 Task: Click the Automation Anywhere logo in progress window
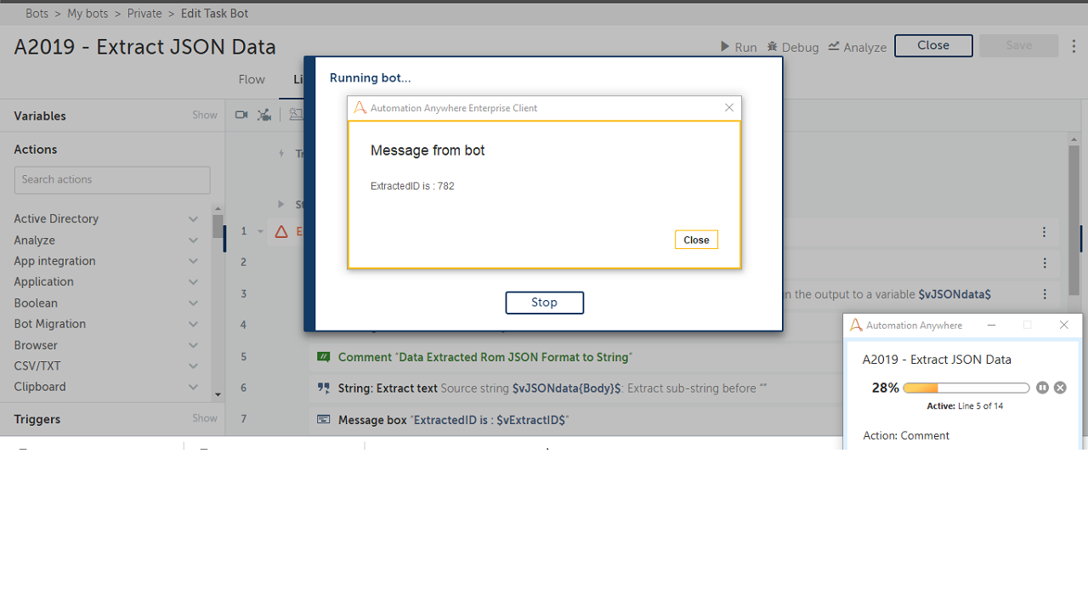856,326
